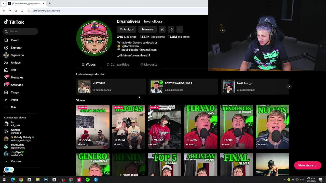This screenshot has width=326, height=183.
Task: Open Windows notification center
Action: coord(321,180)
